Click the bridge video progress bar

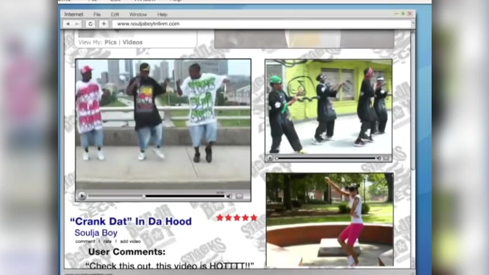[x=157, y=196]
